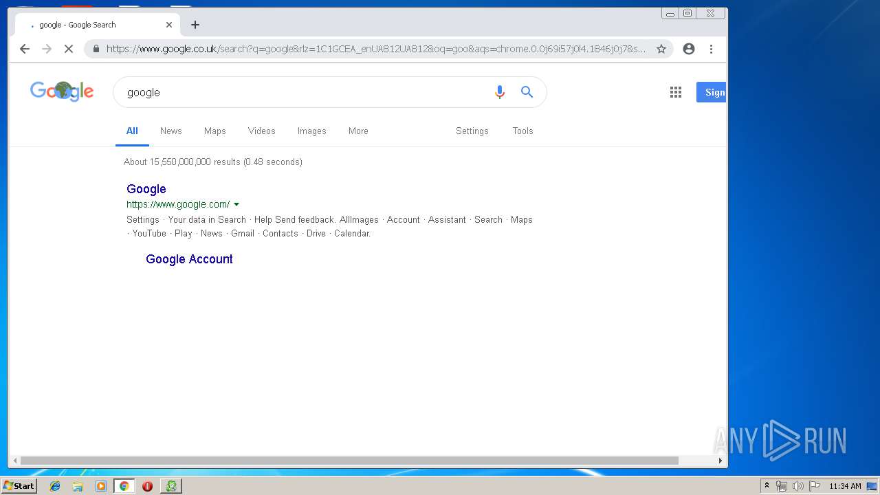Start voice search with the microphone icon
880x495 pixels.
(x=500, y=92)
